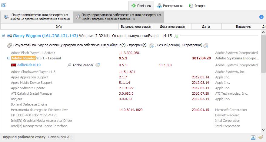This screenshot has height=142, width=266.
Task: Click the rescan icon after Останнє сканування
Action: pyautogui.click(x=176, y=36)
